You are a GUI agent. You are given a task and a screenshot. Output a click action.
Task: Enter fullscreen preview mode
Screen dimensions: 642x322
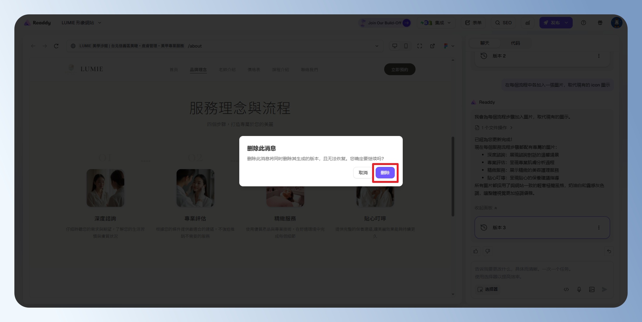pyautogui.click(x=420, y=46)
